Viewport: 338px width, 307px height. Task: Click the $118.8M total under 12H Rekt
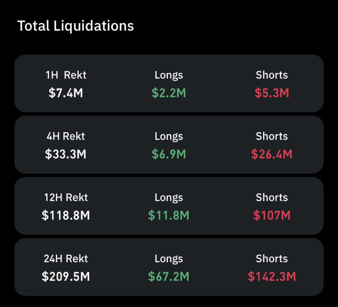click(66, 215)
